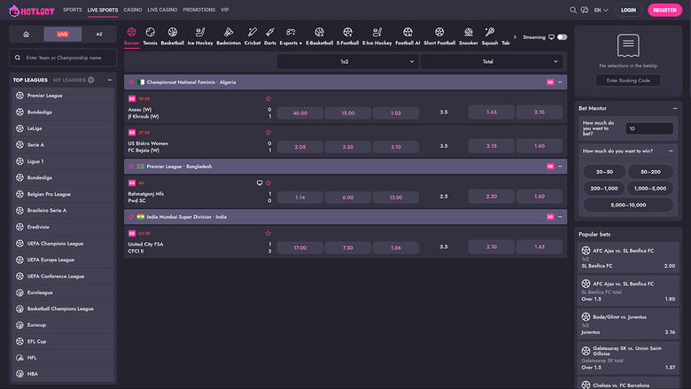The image size is (691, 389).
Task: Click the team or championship search field
Action: click(63, 58)
